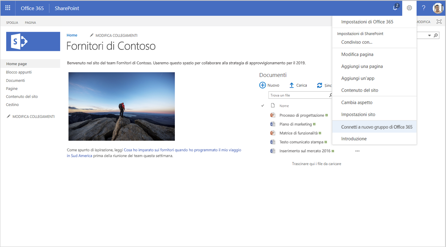Close the settings gear menu

409,8
